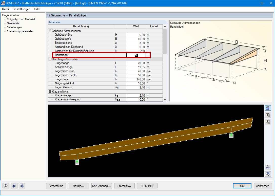Image resolution: width=275 pixels, height=196 pixels.
Task: Go to previous input window arrow icon
Action: (14, 186)
